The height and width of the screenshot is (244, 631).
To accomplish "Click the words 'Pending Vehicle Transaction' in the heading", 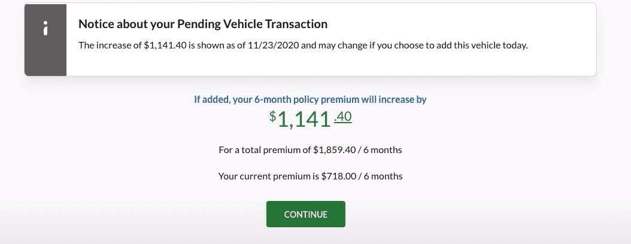I will (x=252, y=24).
